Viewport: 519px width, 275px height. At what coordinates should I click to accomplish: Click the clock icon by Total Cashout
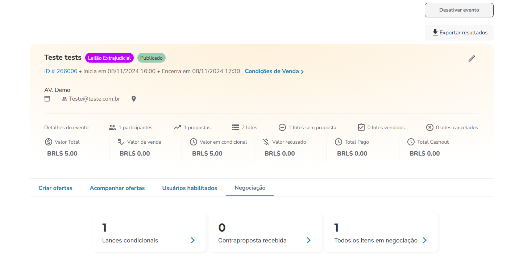[411, 142]
